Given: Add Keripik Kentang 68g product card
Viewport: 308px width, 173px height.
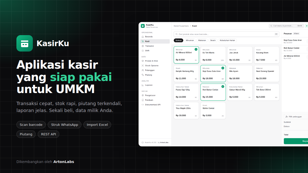Looking at the screenshot, I should (186, 74).
